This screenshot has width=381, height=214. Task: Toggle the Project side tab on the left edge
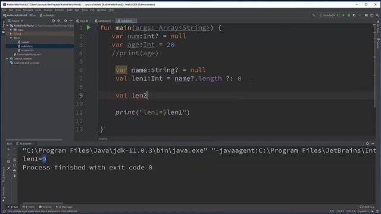pos(3,27)
